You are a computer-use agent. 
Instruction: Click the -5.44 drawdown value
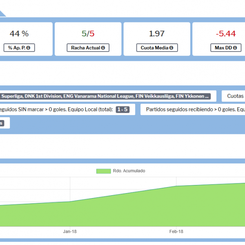click(x=226, y=33)
